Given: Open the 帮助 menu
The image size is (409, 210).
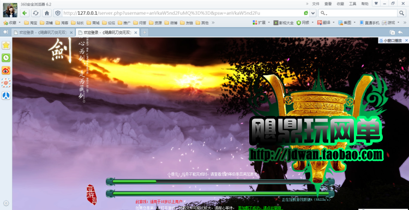Looking at the screenshot, I should (x=365, y=4).
